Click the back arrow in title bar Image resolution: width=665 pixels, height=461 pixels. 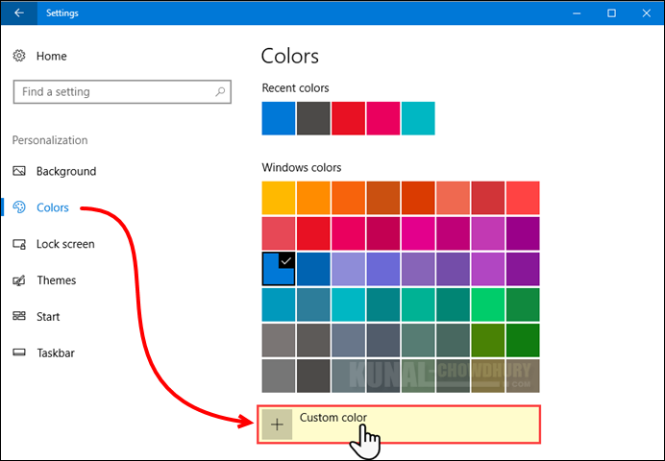coord(18,13)
